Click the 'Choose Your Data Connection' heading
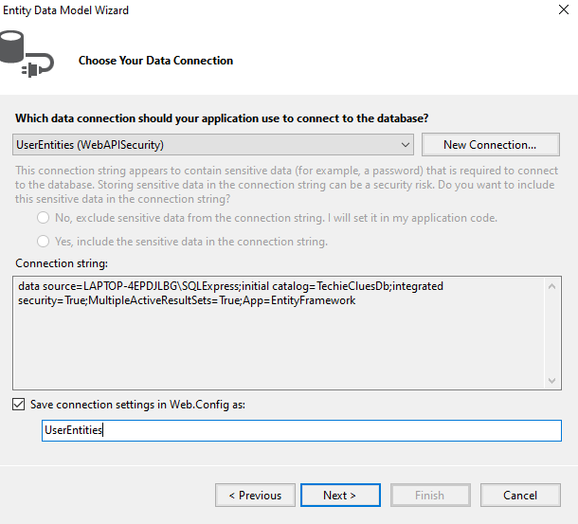The width and height of the screenshot is (578, 524). click(155, 61)
